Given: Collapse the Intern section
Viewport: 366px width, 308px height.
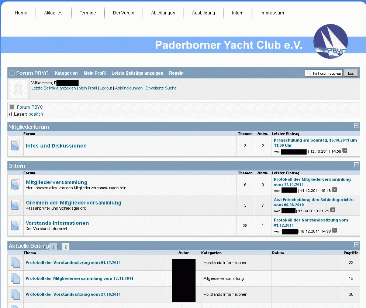Looking at the screenshot, I should coord(356,165).
